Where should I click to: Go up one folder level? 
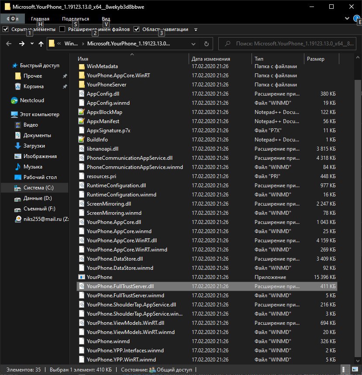click(x=41, y=44)
